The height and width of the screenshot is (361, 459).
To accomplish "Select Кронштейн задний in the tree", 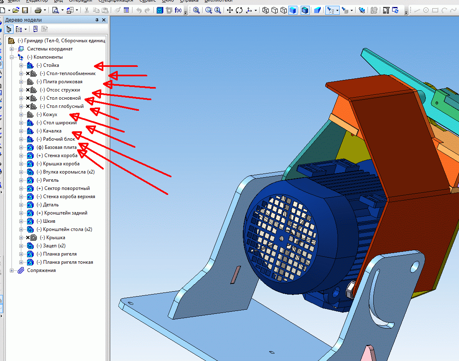I will point(66,213).
